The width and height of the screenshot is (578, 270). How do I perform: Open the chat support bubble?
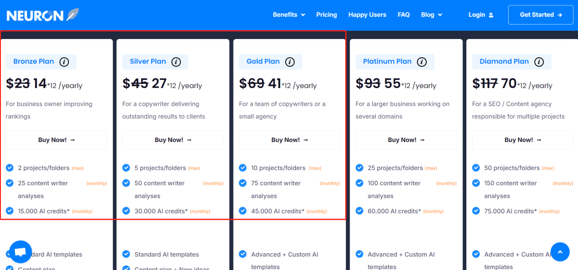click(21, 252)
